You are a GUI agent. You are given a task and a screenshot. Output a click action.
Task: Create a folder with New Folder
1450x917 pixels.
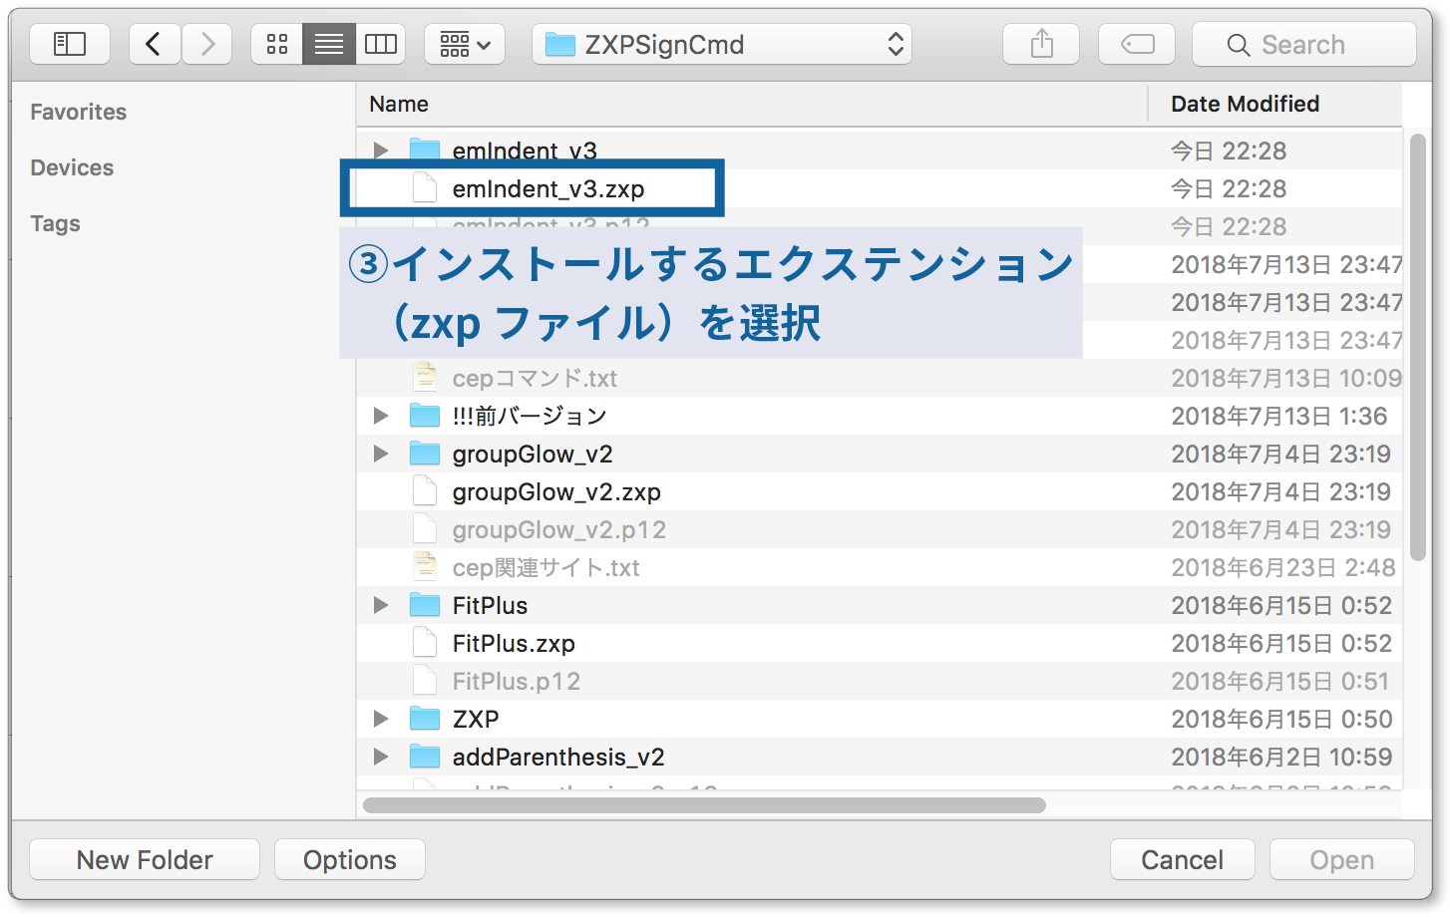pos(144,858)
